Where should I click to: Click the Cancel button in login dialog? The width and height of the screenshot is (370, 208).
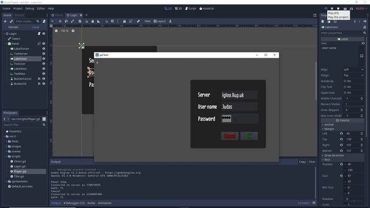(230, 136)
